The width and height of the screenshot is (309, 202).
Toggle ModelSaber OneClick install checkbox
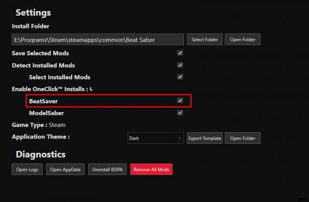click(x=180, y=113)
